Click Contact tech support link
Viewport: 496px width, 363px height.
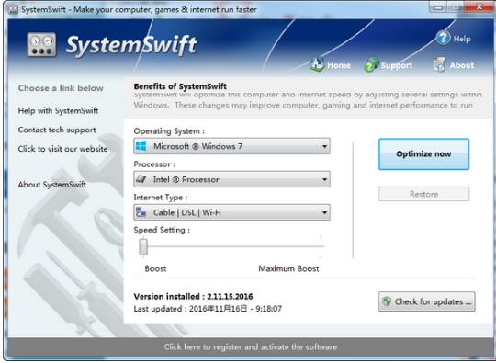[57, 130]
